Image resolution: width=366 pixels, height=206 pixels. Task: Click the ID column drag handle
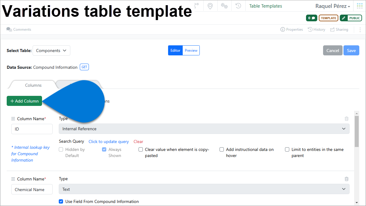13,119
